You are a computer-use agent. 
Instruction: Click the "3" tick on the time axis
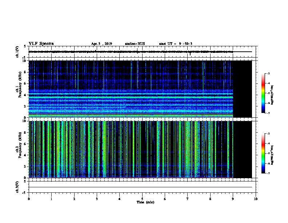click(x=97, y=199)
